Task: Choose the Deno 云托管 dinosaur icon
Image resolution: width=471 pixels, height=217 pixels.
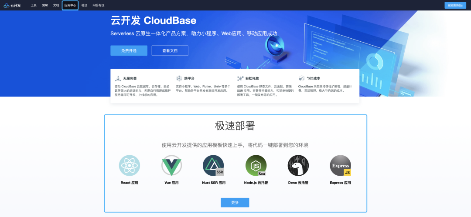Action: [298, 165]
